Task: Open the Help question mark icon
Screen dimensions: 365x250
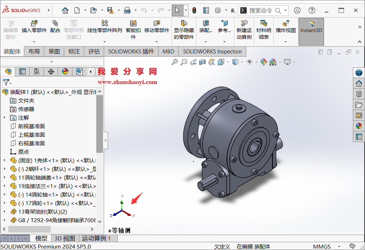Action: tap(312, 10)
